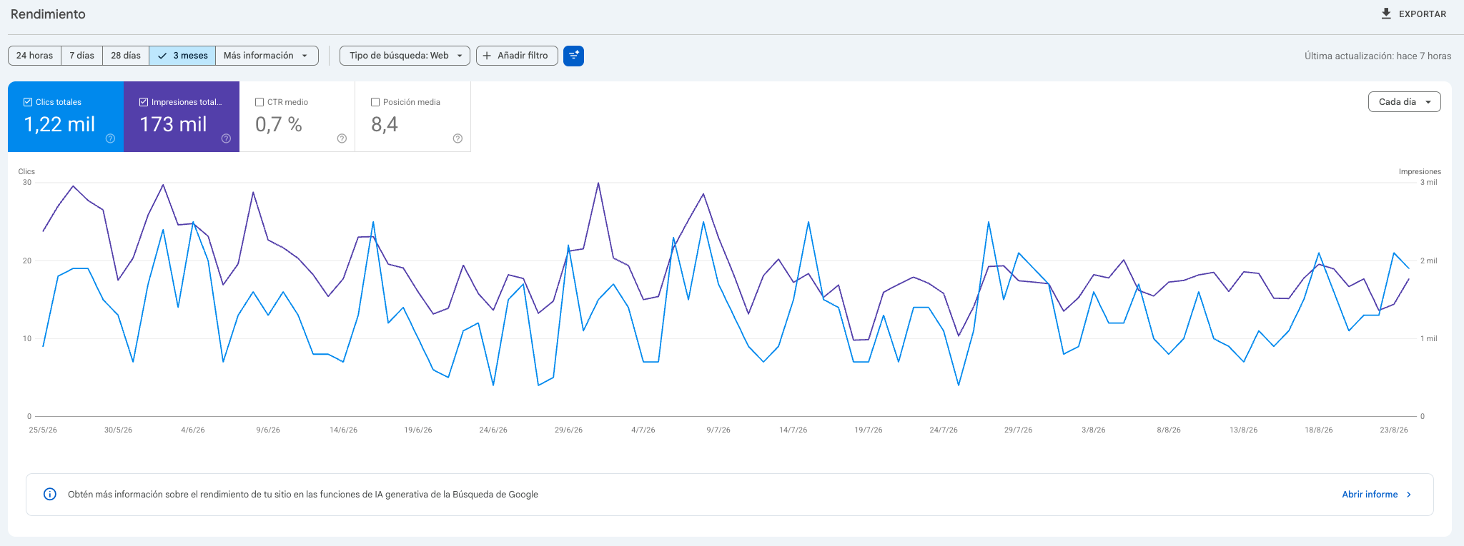This screenshot has height=546, width=1464.
Task: Click the plus icon in Añadir filtro
Action: coord(487,56)
